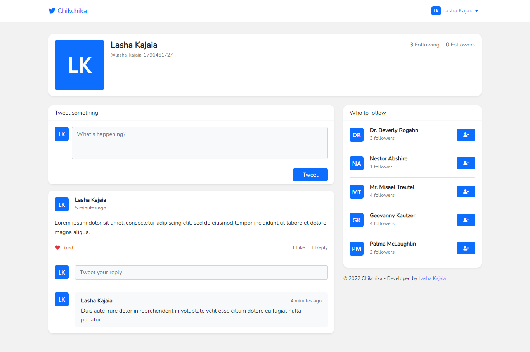Click the Chikchika brand link
The height and width of the screenshot is (352, 530).
(x=72, y=10)
